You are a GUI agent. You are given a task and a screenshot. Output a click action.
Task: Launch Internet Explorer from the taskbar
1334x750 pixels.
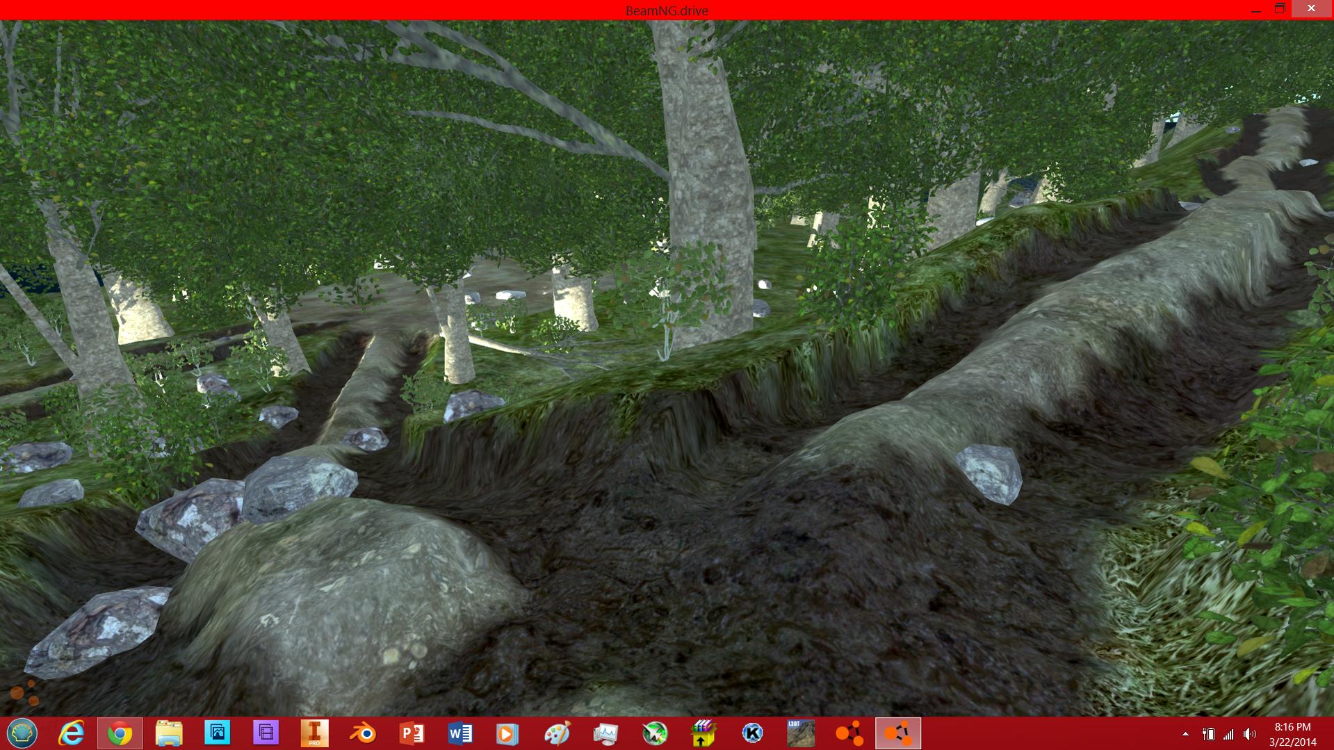[x=71, y=733]
